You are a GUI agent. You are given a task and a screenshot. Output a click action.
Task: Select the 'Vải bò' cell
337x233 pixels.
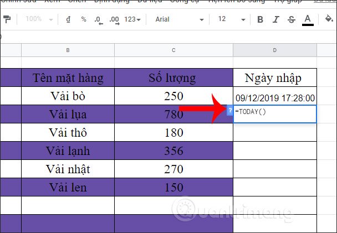(68, 96)
